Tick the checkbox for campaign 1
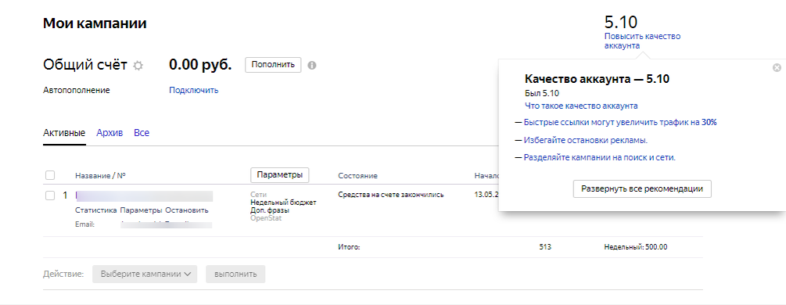This screenshot has height=305, width=786. (50, 196)
